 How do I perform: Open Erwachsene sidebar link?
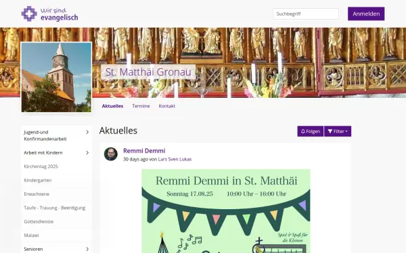(x=37, y=194)
